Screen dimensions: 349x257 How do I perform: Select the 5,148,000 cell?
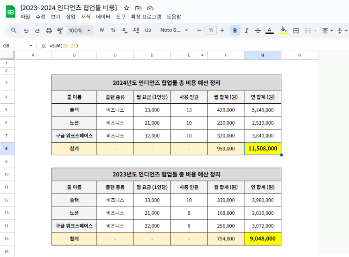pos(263,110)
